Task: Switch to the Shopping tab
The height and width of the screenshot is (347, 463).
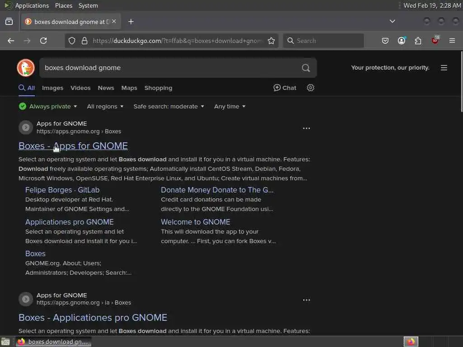Action: click(x=158, y=88)
